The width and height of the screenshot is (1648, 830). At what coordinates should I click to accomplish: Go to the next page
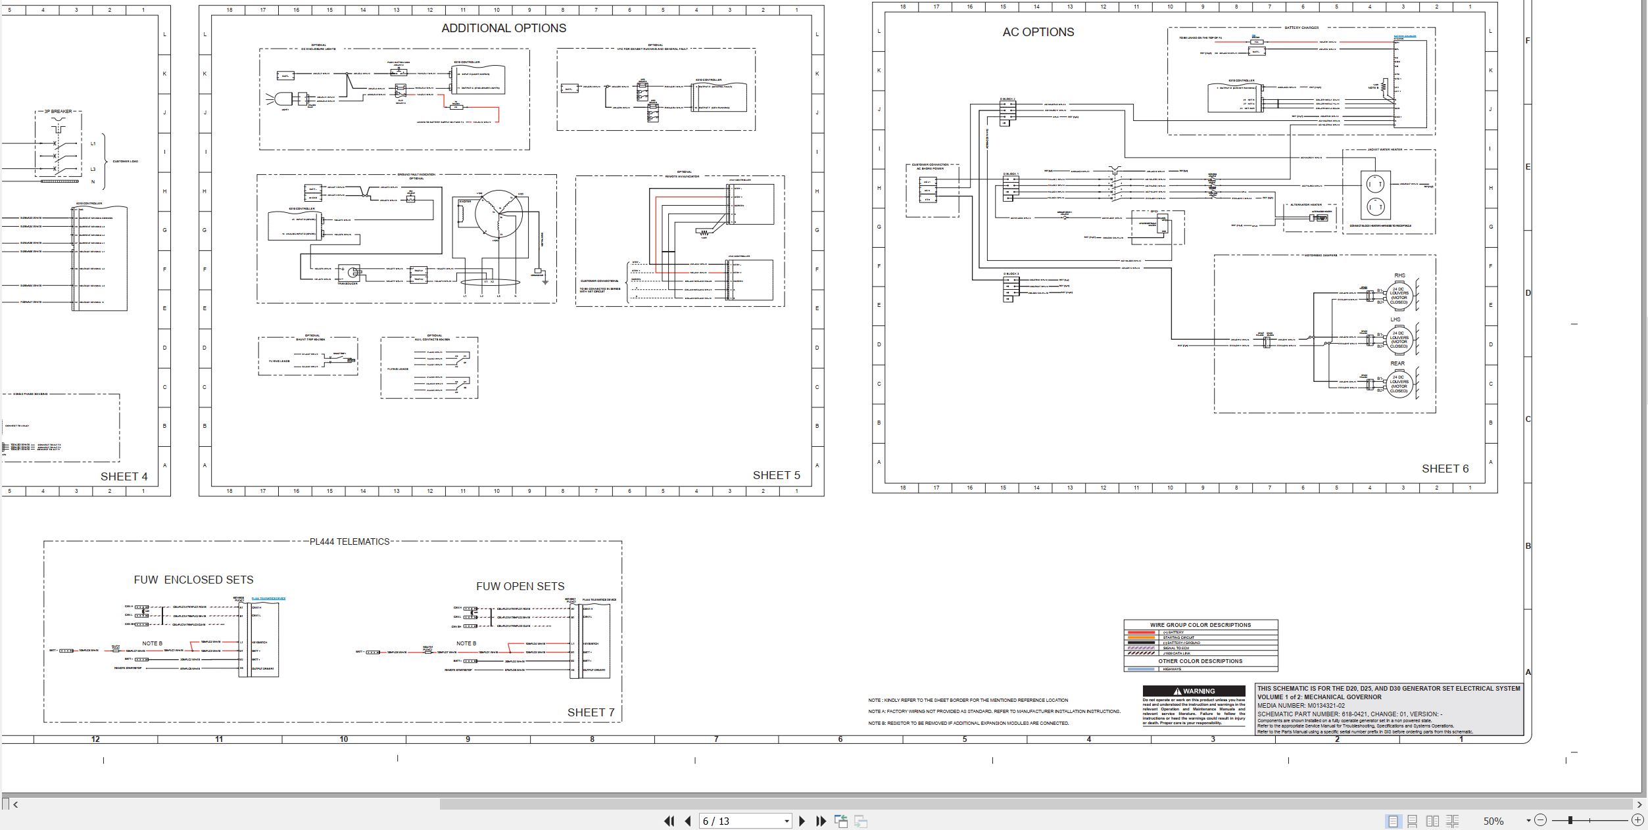point(802,821)
